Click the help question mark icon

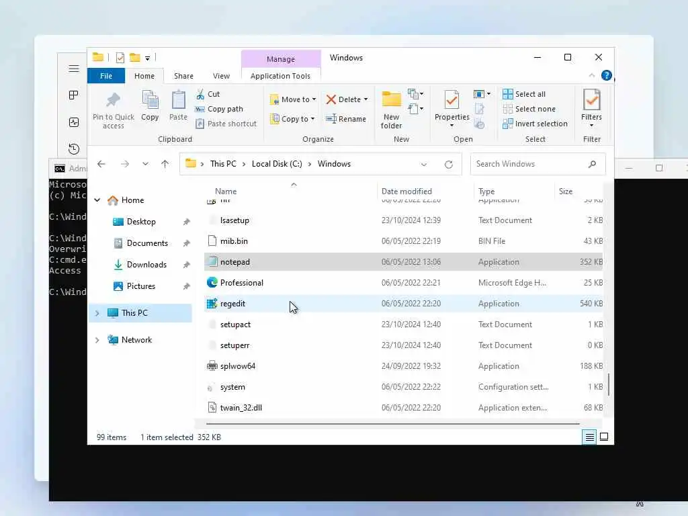click(x=607, y=75)
